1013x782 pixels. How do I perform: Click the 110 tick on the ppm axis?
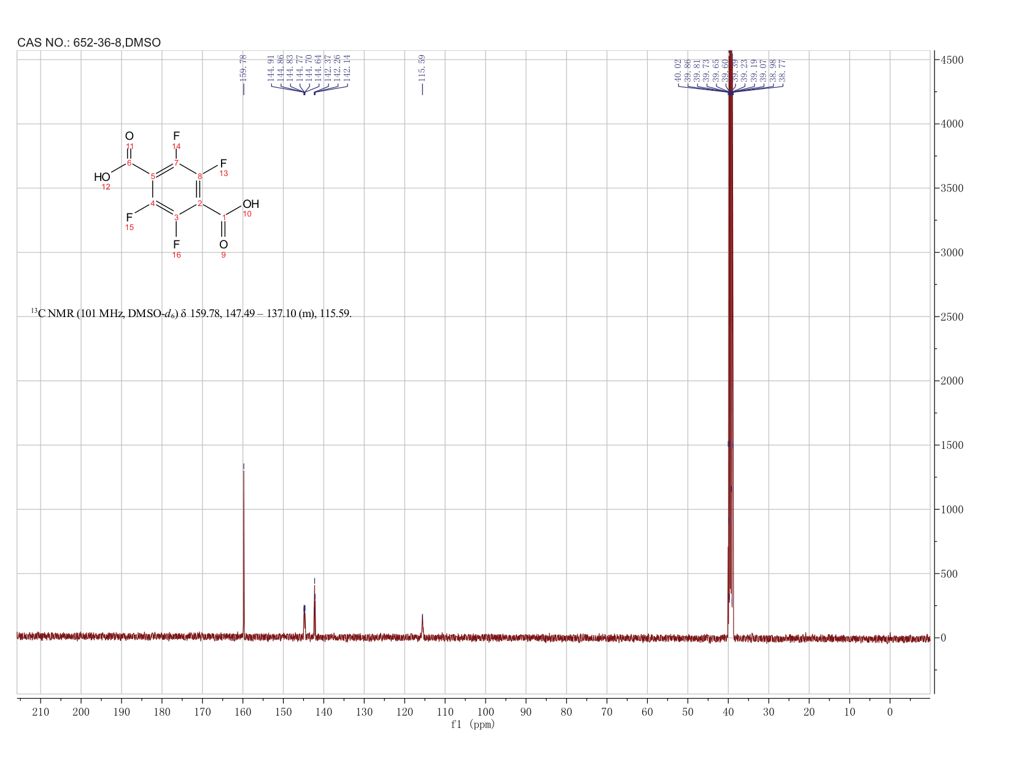point(445,712)
